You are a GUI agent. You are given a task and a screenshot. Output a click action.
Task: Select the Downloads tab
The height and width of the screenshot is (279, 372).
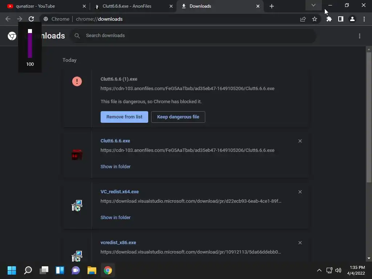tap(219, 6)
